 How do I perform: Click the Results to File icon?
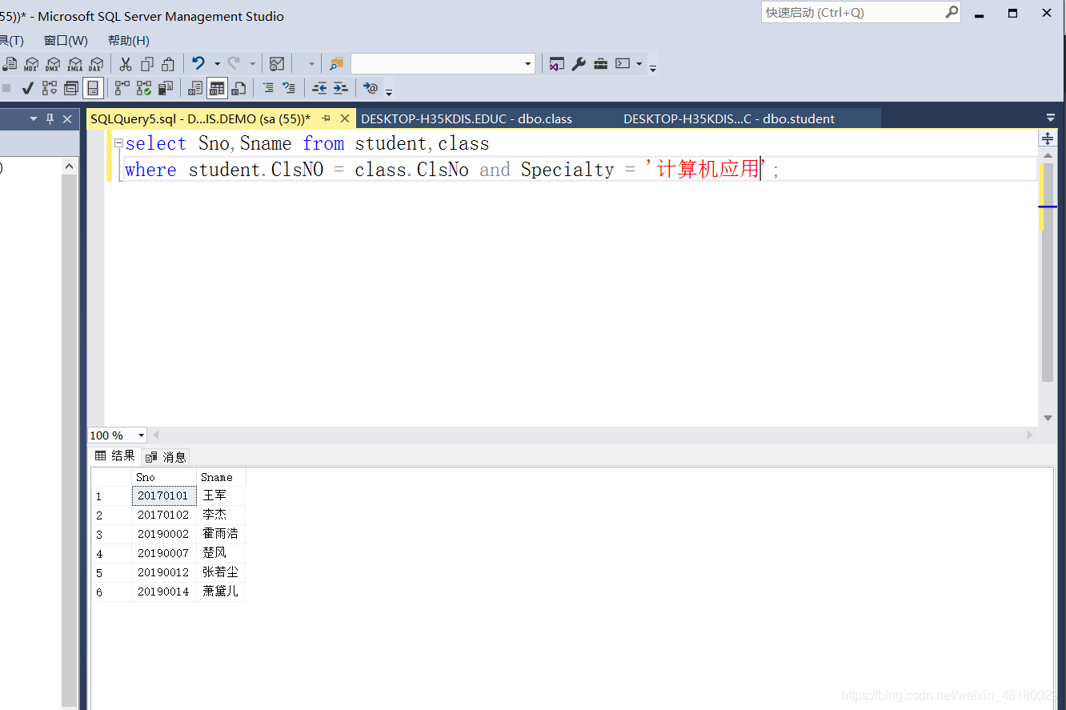click(238, 88)
